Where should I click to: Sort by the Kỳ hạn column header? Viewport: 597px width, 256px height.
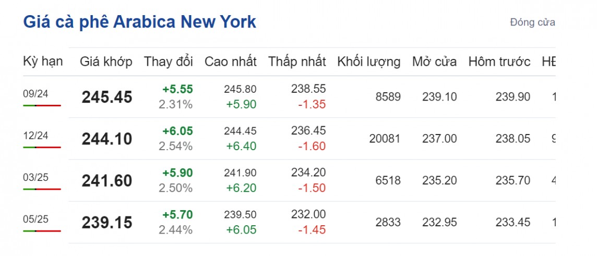point(43,62)
